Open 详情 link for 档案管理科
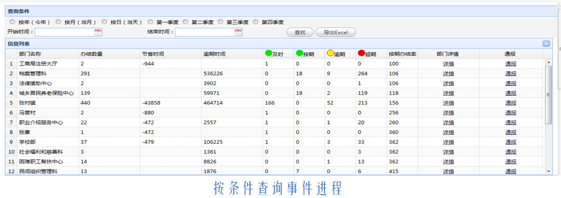The image size is (561, 198). 448,74
